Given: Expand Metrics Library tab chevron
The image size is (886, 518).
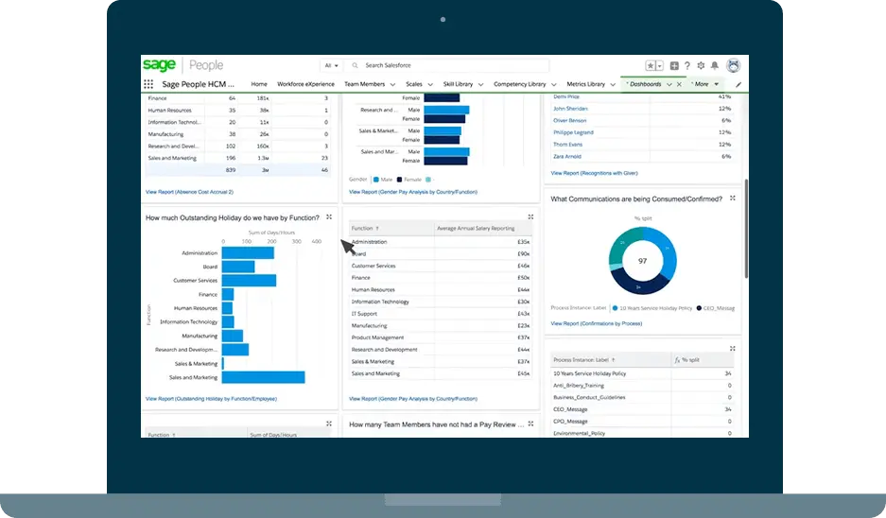Looking at the screenshot, I should click(613, 85).
